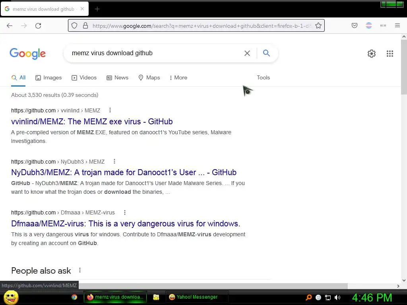This screenshot has width=407, height=305.
Task: Open People also ask options dots
Action: point(80,270)
